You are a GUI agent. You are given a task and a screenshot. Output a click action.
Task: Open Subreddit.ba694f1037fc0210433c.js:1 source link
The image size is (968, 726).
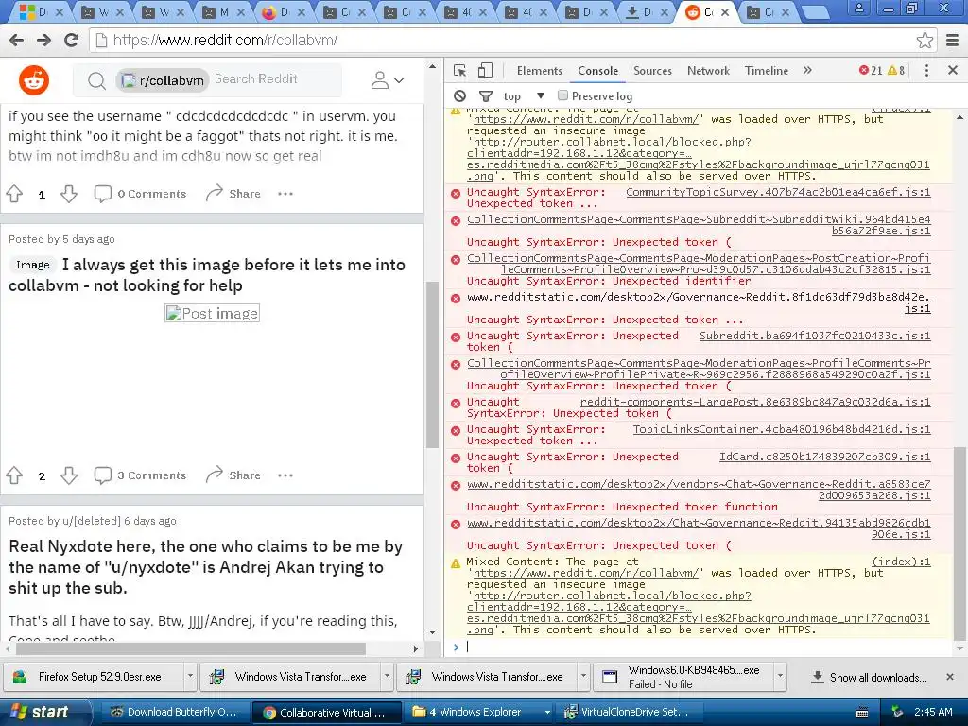[815, 336]
